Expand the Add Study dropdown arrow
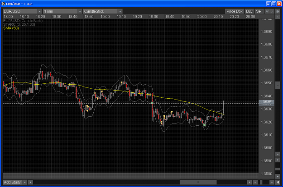 (x=25, y=182)
